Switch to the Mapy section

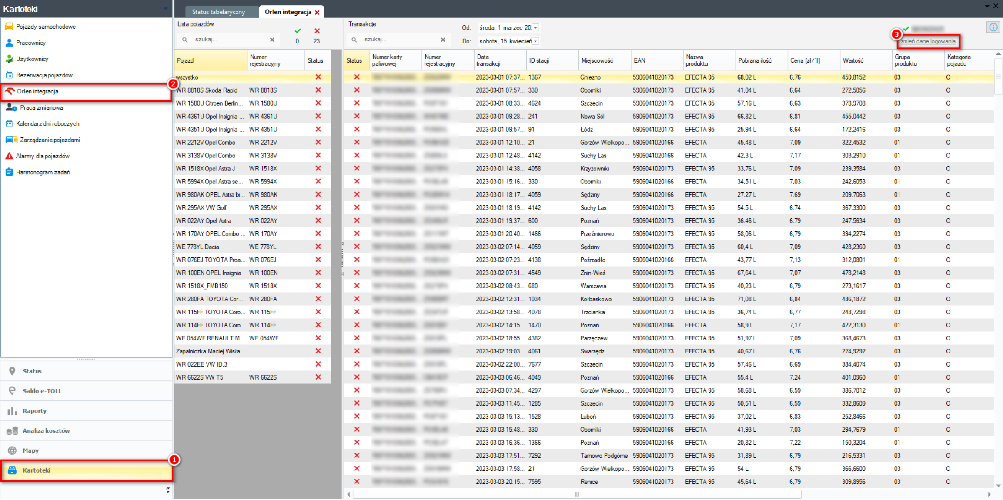tap(86, 450)
